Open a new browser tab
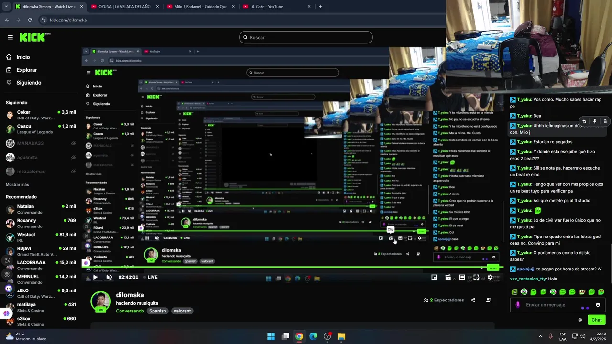Screen dimensions: 612x344 (x=320, y=7)
